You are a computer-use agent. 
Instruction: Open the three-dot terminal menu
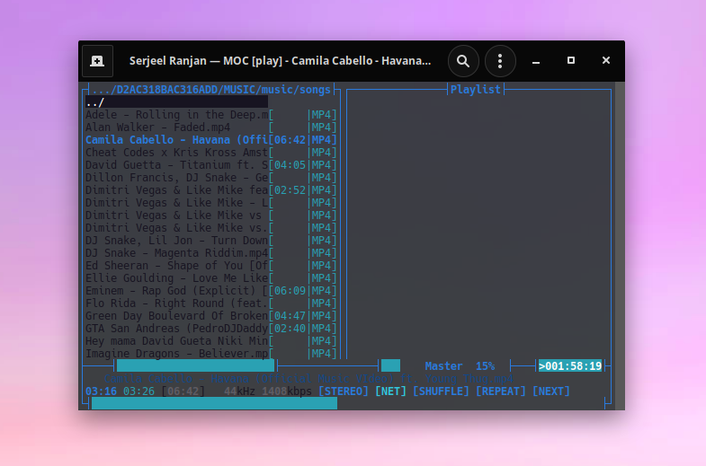(500, 61)
